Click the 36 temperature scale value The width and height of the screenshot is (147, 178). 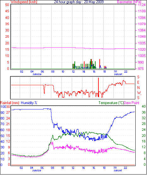click(144, 112)
